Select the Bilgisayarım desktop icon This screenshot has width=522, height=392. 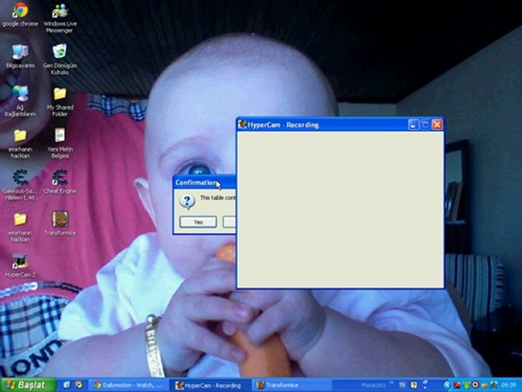coord(20,56)
